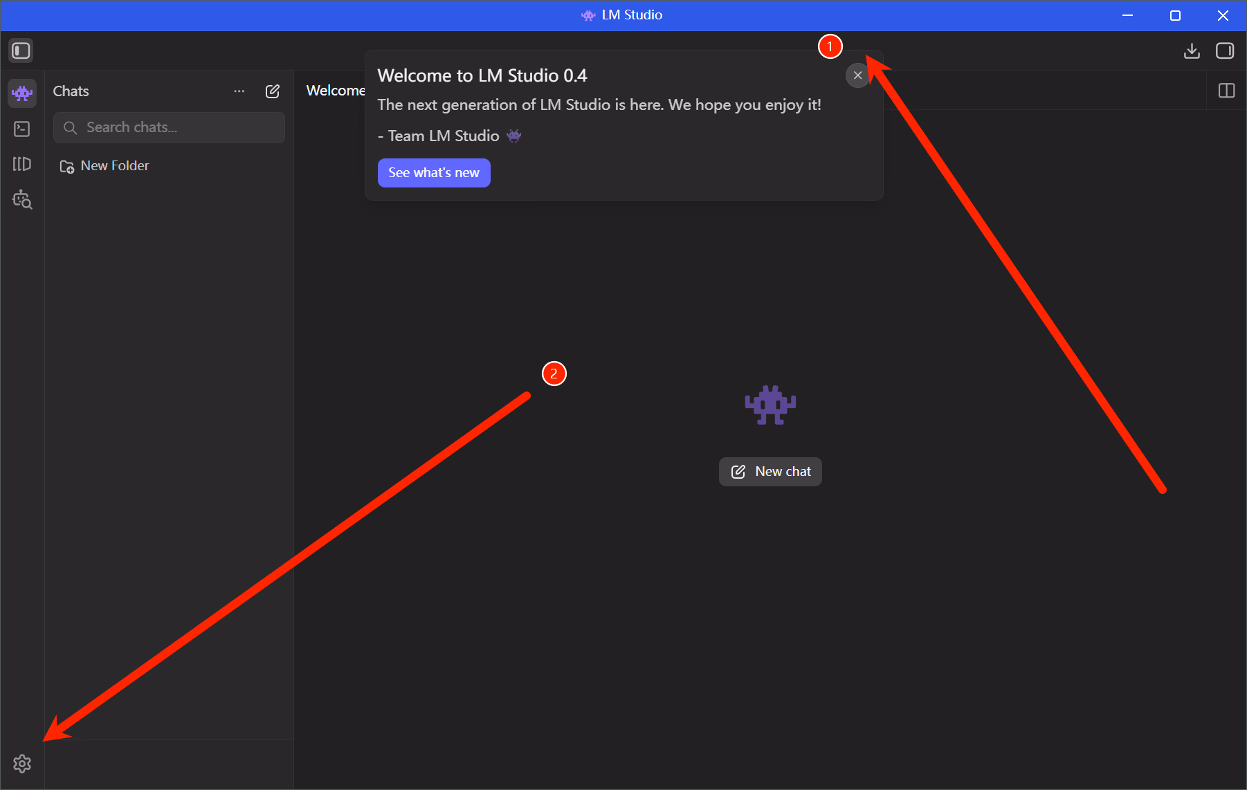Close the LM Studio window
1247x790 pixels.
pyautogui.click(x=1223, y=15)
